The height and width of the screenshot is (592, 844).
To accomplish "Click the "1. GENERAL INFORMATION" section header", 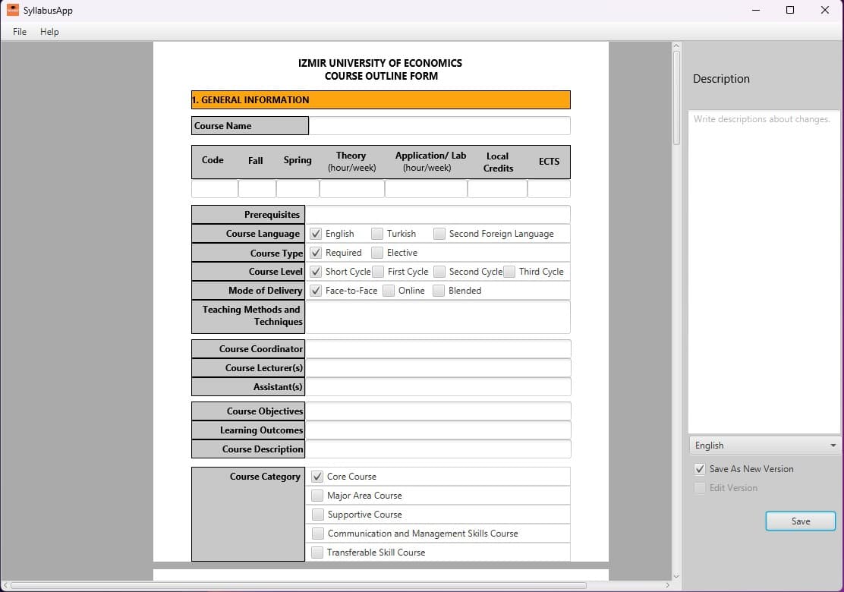I will point(381,99).
